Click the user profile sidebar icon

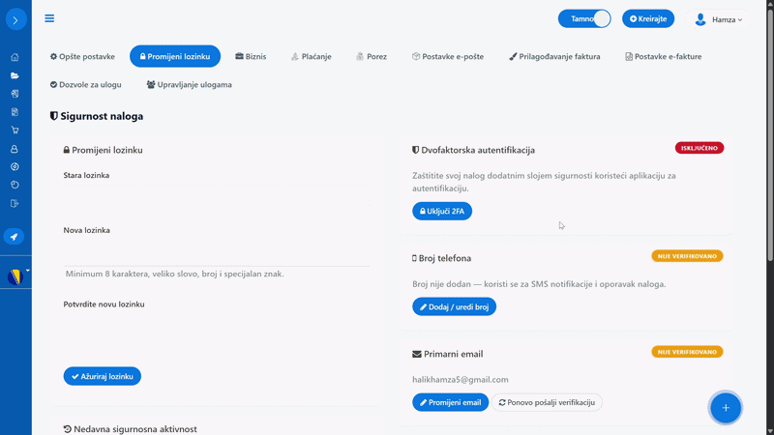(15, 149)
